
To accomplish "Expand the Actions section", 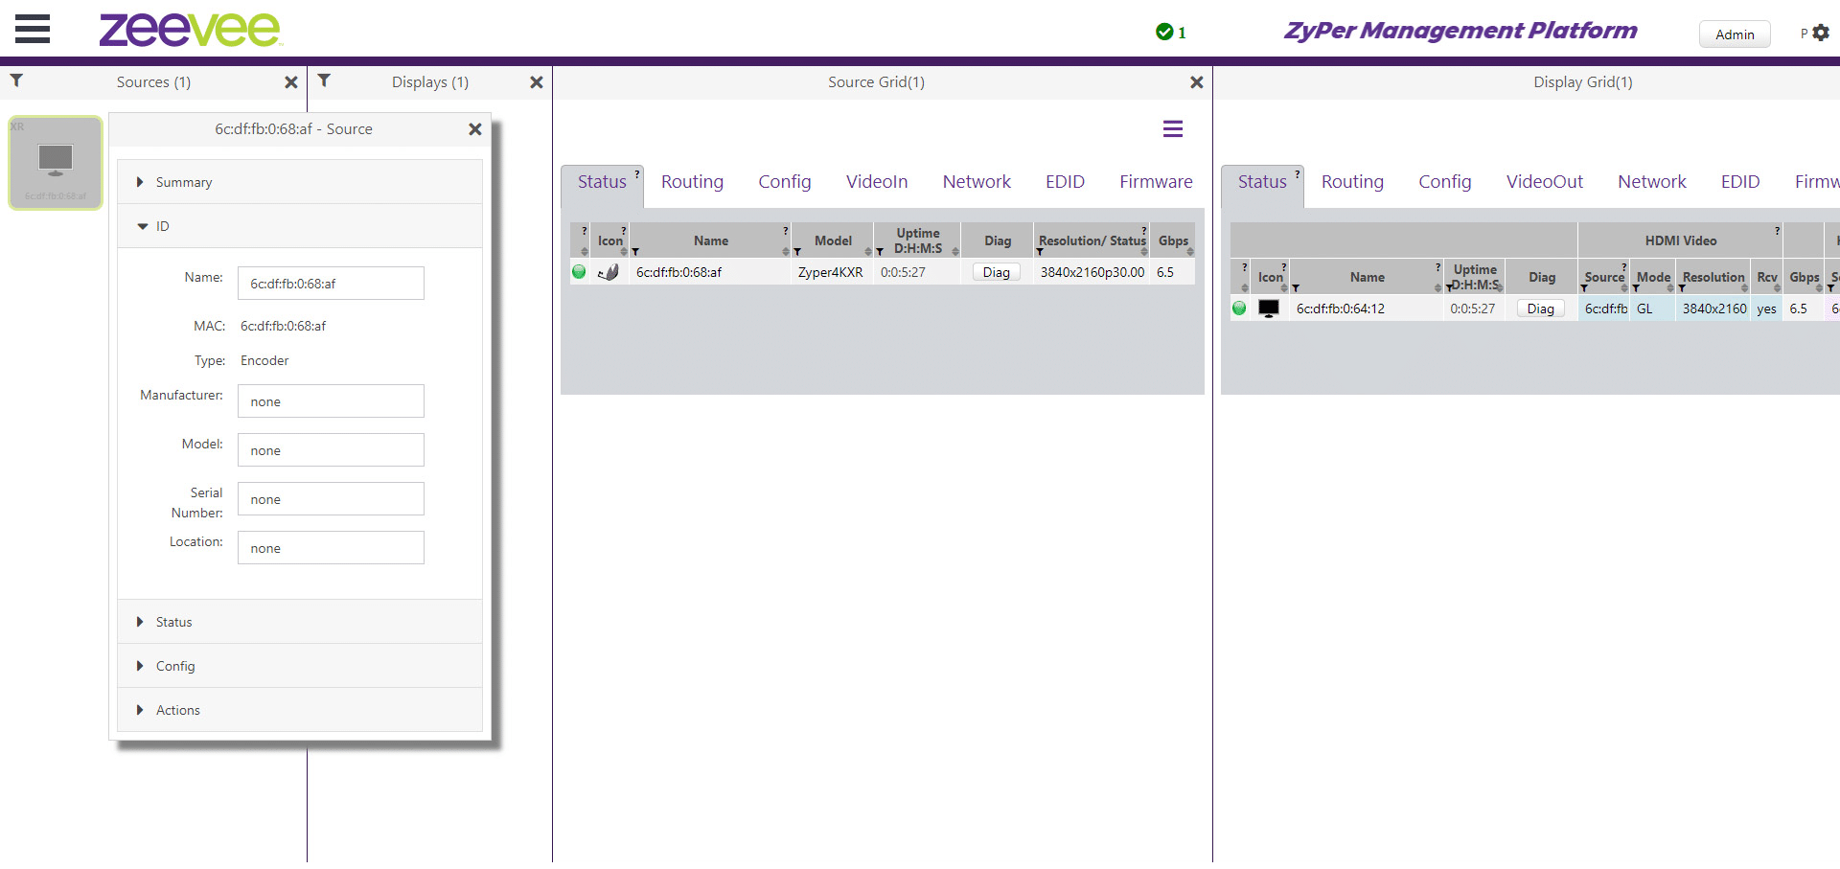I will point(177,710).
